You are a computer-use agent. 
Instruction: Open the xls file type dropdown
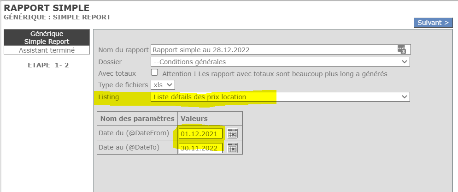pyautogui.click(x=163, y=84)
